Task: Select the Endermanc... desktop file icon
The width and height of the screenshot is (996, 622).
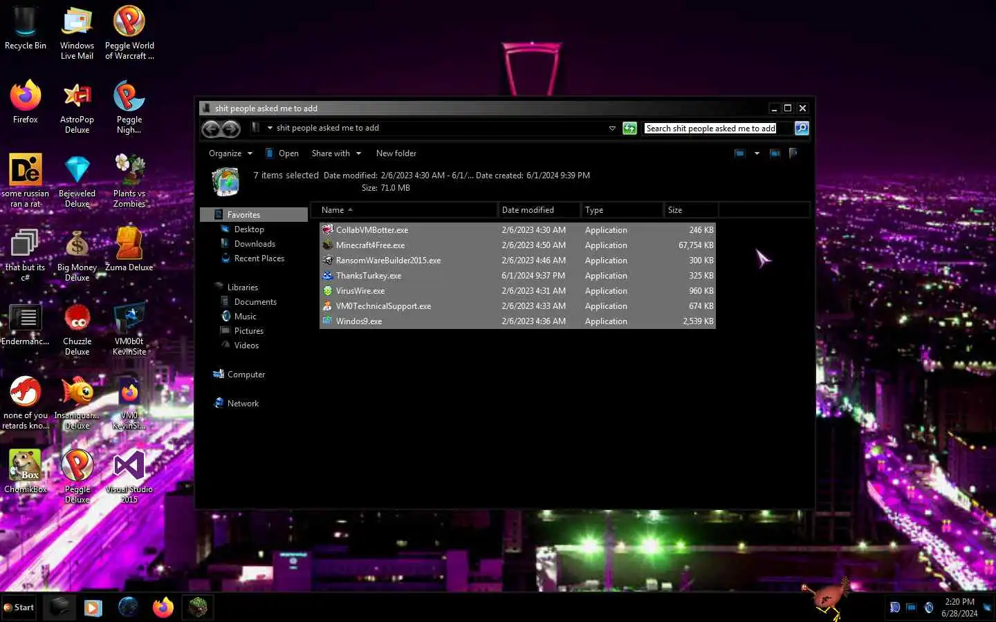Action: click(26, 324)
